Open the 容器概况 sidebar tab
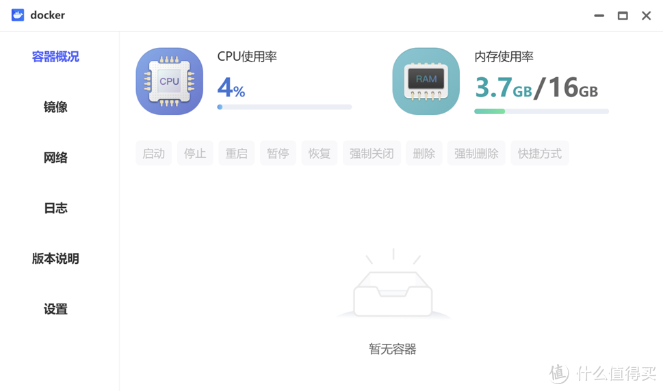663x391 pixels. point(55,57)
